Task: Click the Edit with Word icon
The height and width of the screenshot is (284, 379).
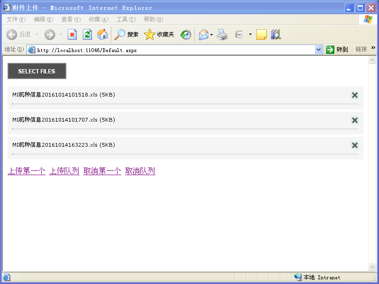Action: pyautogui.click(x=239, y=35)
